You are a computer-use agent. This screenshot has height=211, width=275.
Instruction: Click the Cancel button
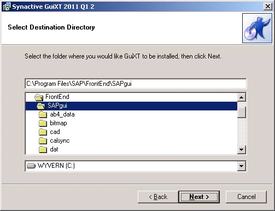(x=246, y=197)
